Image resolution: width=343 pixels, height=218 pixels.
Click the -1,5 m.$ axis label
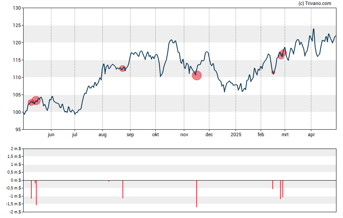coord(14,204)
